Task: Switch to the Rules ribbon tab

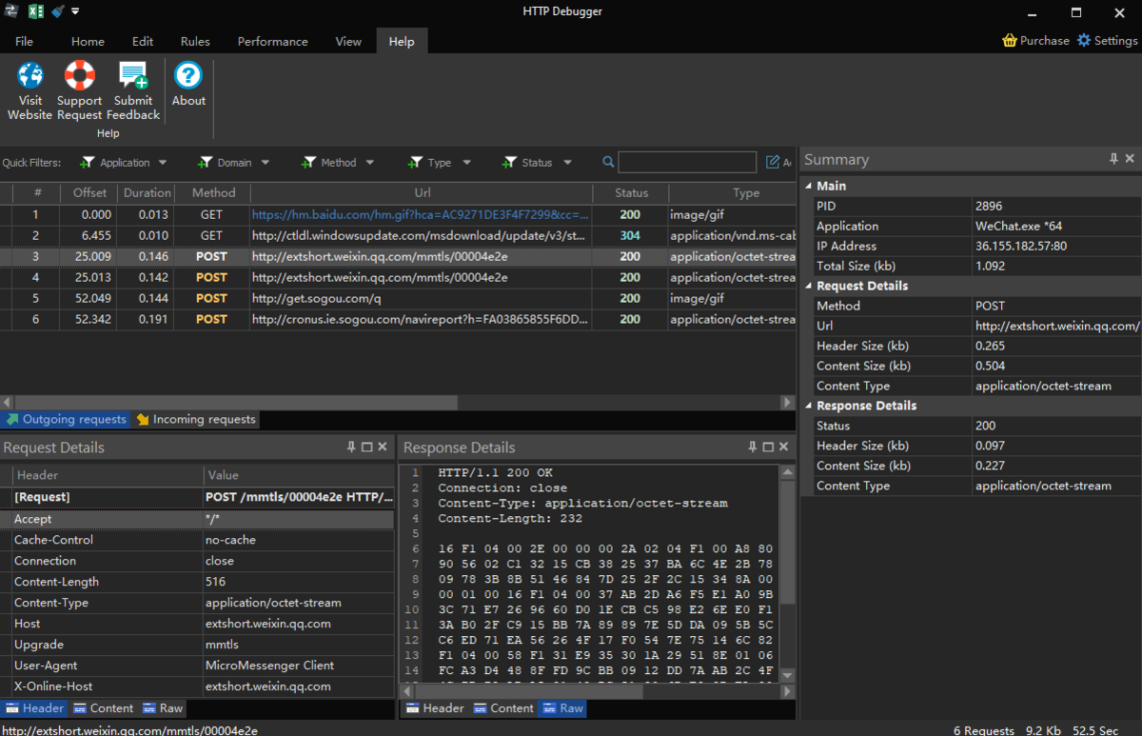Action: (195, 41)
